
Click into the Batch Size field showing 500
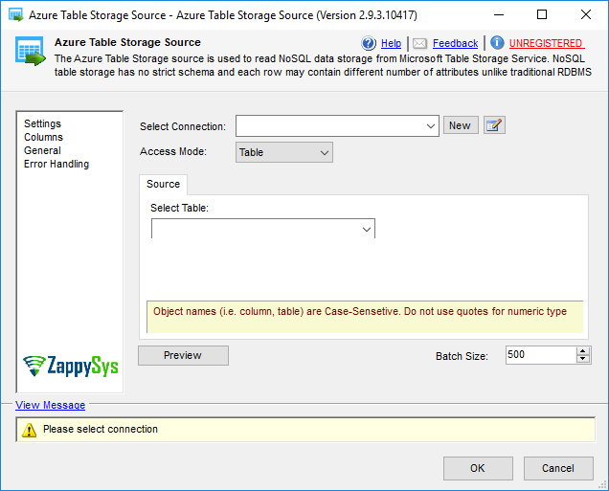click(541, 355)
